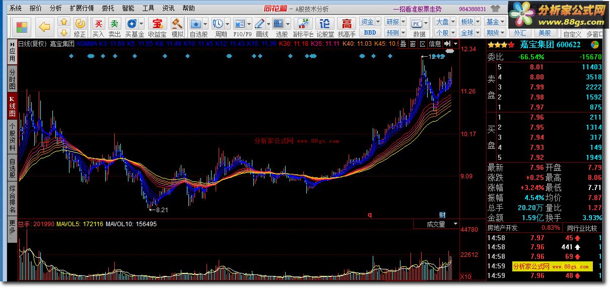Click the skip-to-end arrow icon above chart
Image resolution: width=610 pixels, height=288 pixels.
[447, 44]
